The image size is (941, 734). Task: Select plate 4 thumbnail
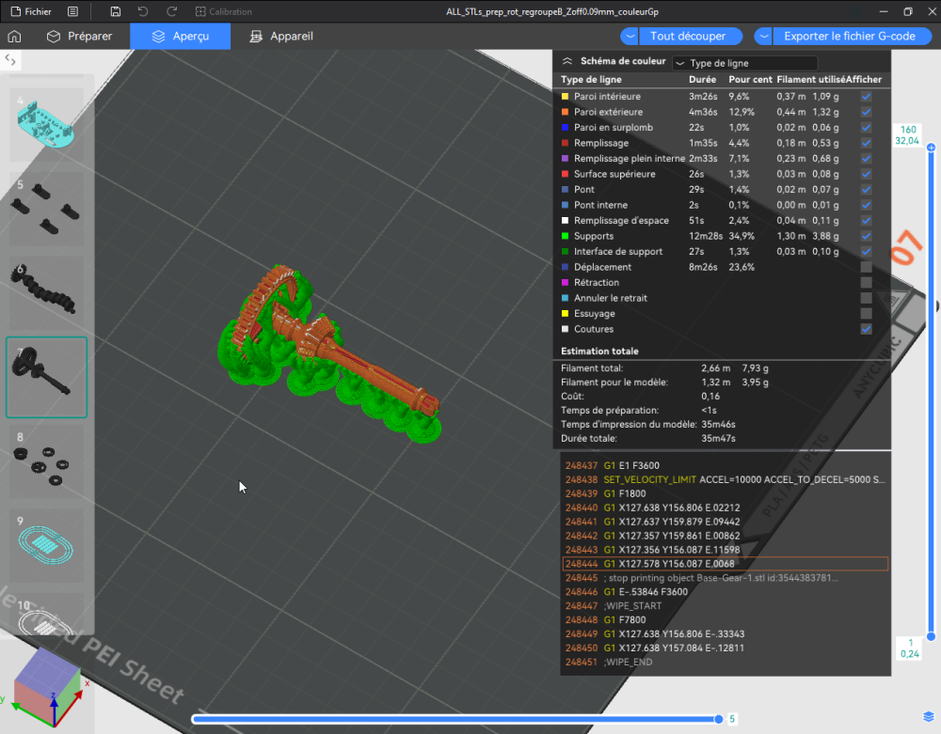(46, 124)
